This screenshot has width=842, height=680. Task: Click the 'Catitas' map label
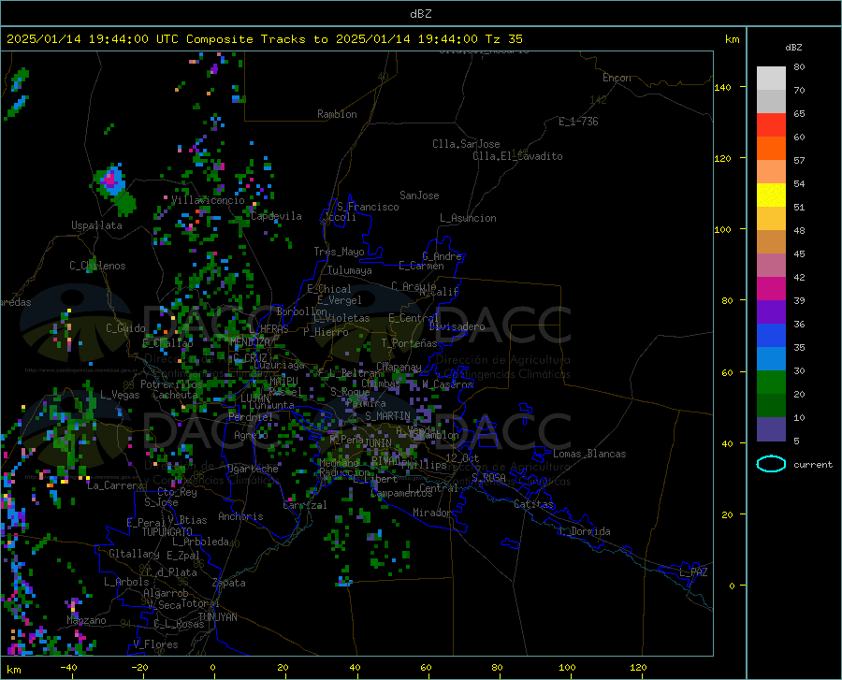pos(533,504)
